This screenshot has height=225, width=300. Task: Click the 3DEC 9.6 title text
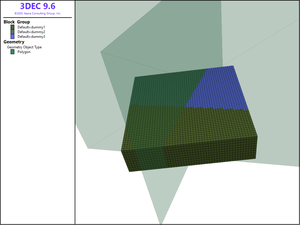[37, 6]
